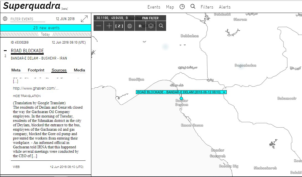Click the map coordinates readout 30.1190, 49.9459

(112, 18)
